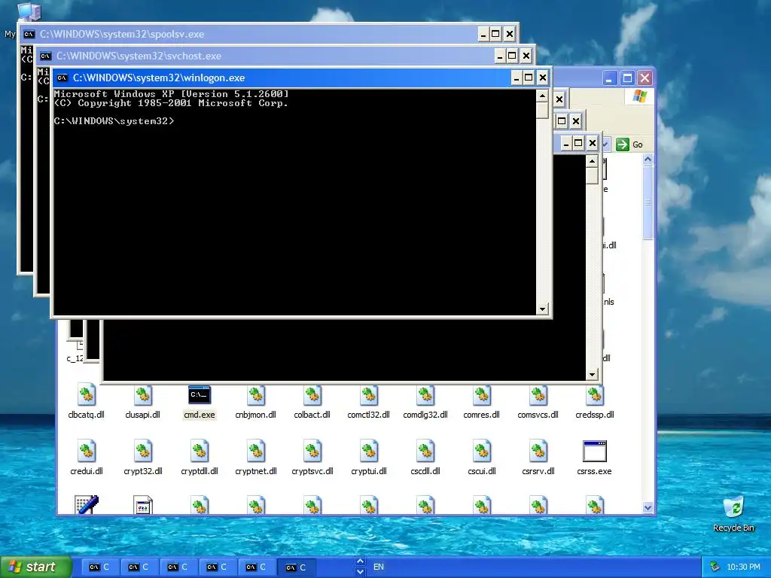Select the cmd.exe file icon
The width and height of the screenshot is (771, 578).
click(x=199, y=396)
